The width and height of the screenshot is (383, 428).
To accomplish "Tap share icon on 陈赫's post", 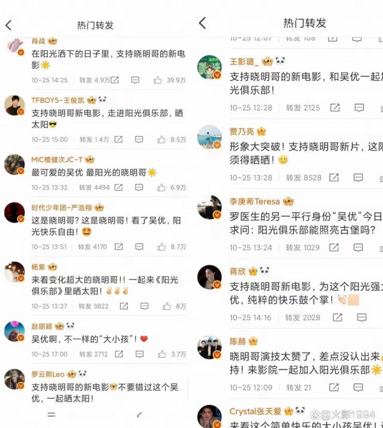I will coord(334,387).
